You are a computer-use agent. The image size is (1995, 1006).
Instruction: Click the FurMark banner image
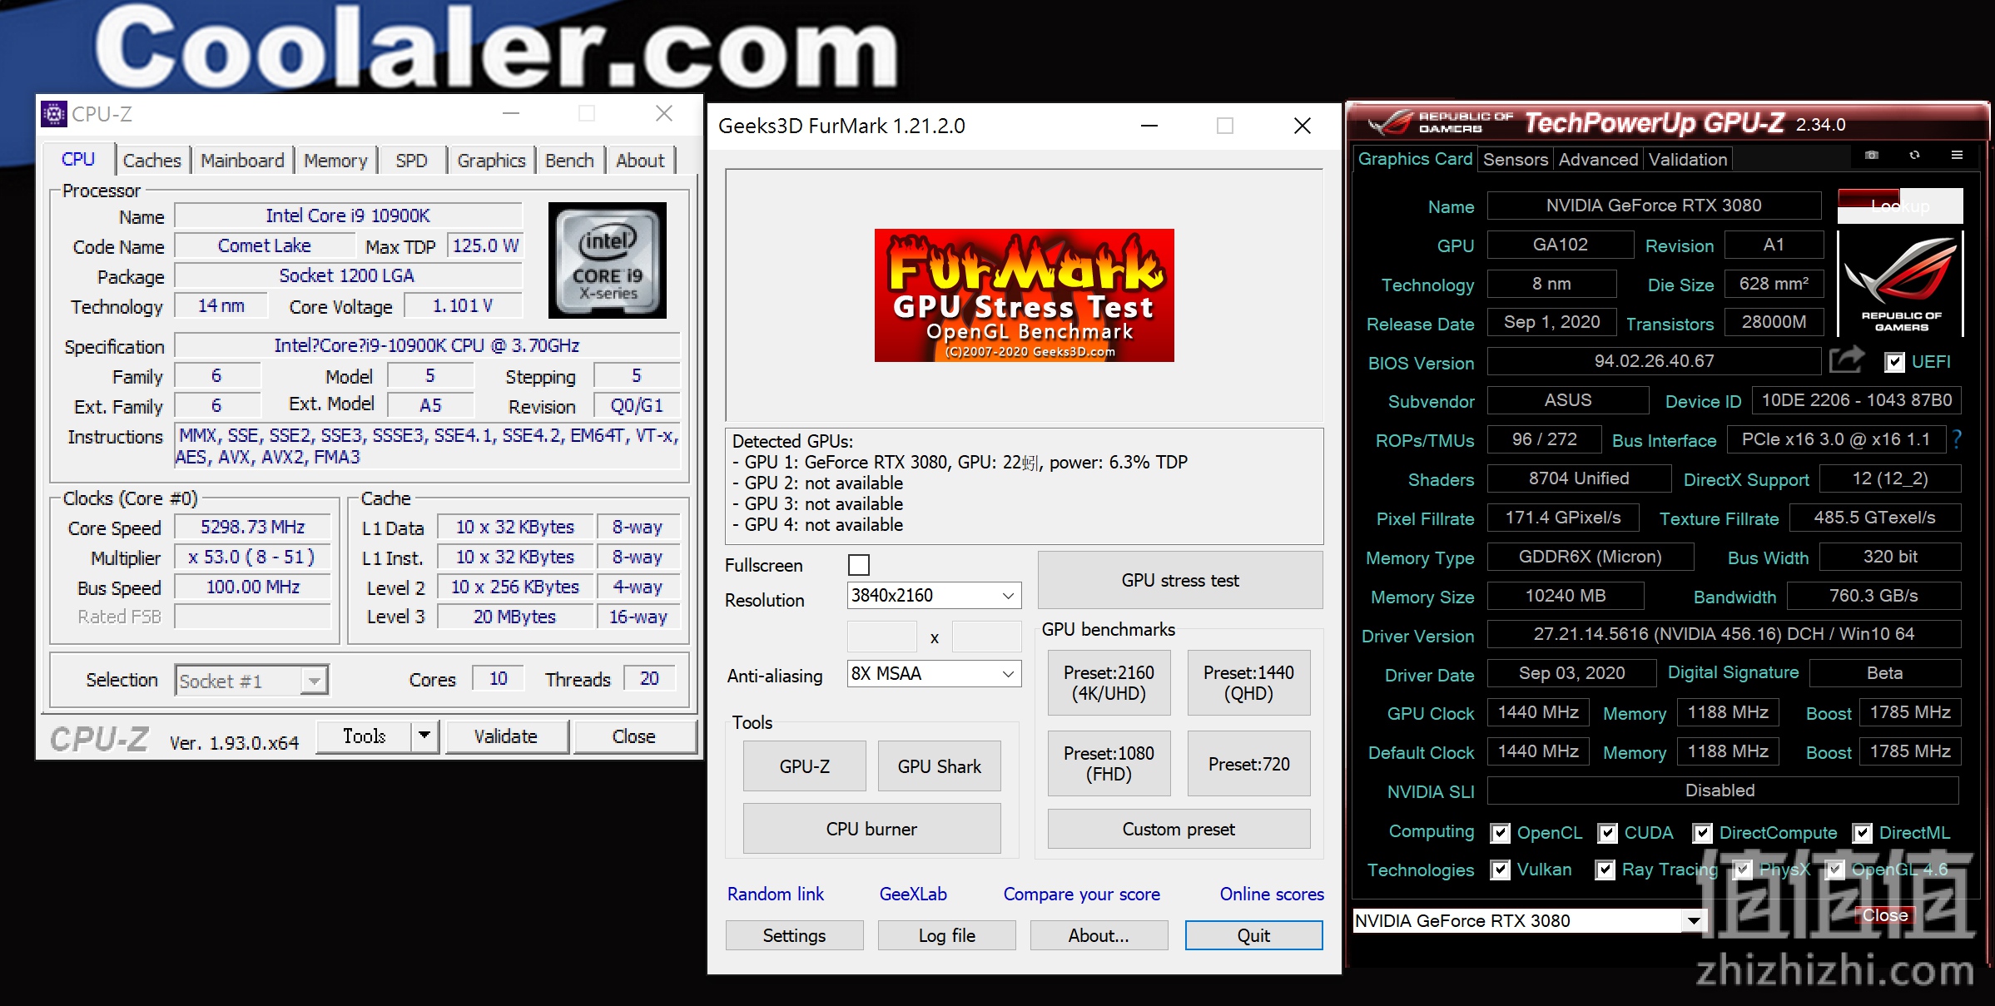point(1024,295)
